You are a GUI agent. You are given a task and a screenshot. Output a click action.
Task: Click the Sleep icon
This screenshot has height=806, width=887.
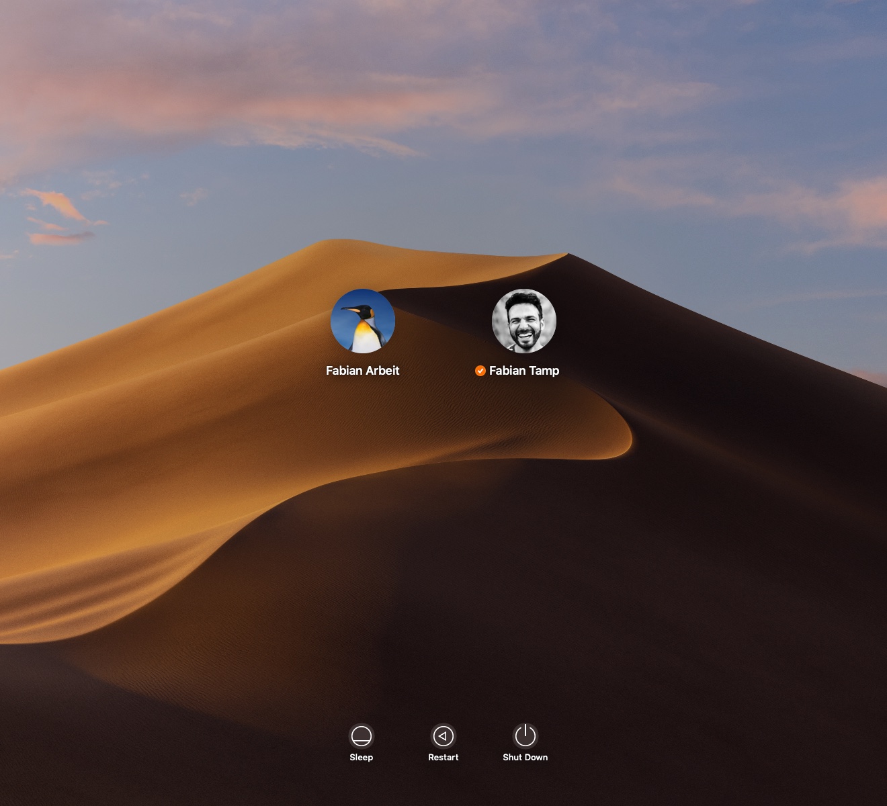pyautogui.click(x=362, y=736)
